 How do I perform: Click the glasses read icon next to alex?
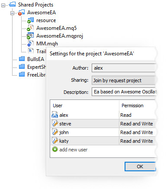point(55,115)
